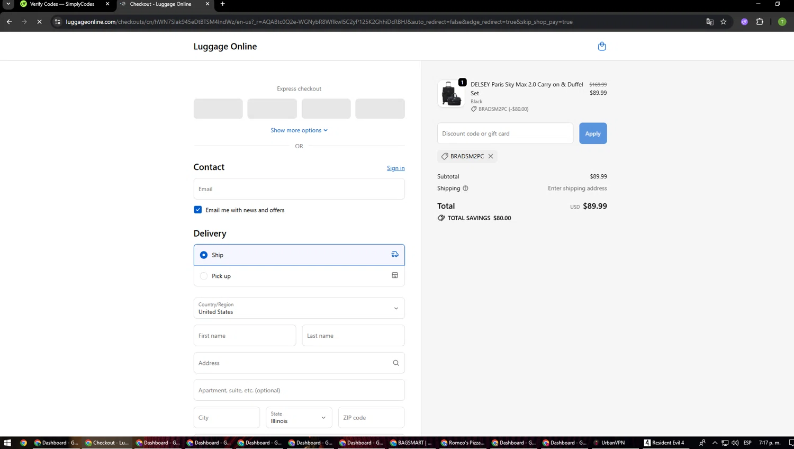Open Resident Evil 4 from the taskbar
This screenshot has width=794, height=449.
point(664,443)
